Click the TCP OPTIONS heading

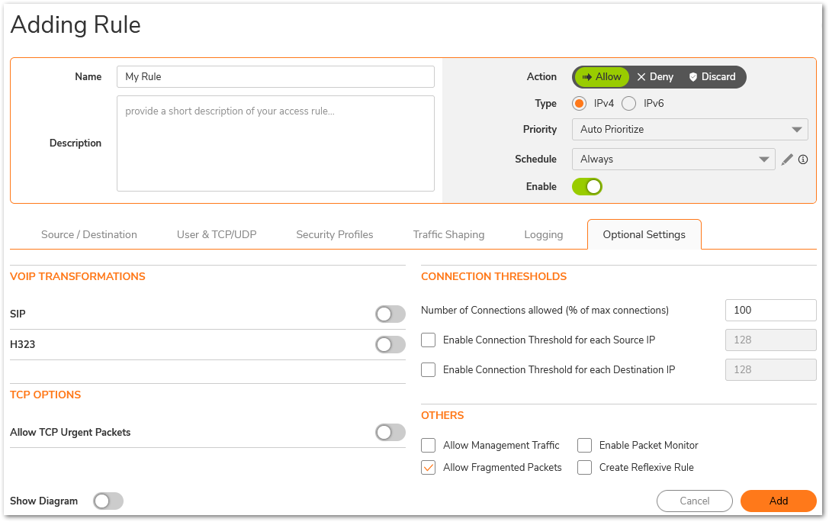point(46,395)
